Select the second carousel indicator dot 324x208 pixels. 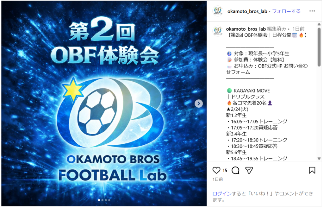(x=102, y=200)
